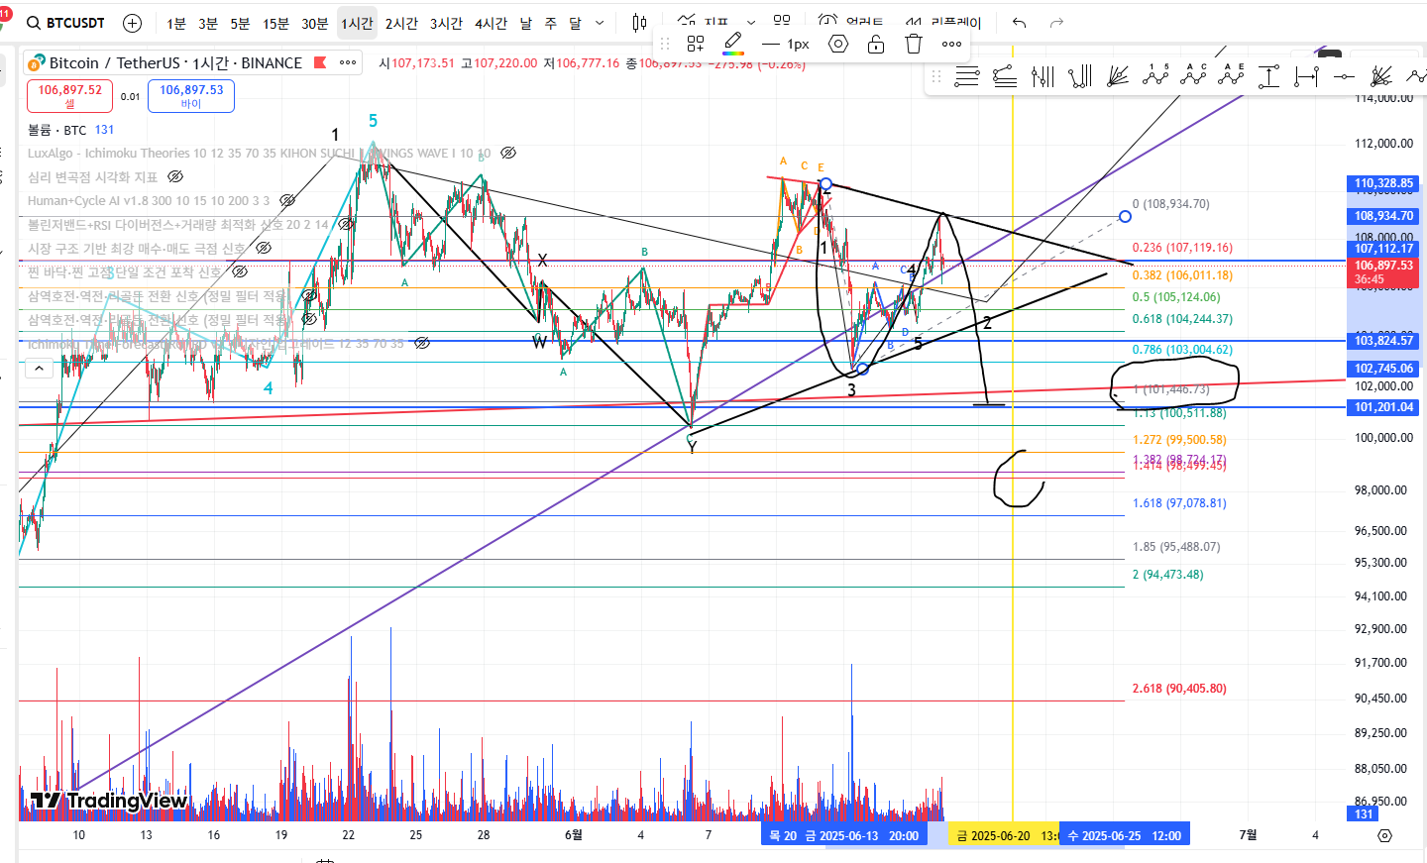Click the 101,201.04 price axis label
Screen dimensions: 1427x863
click(x=1383, y=407)
